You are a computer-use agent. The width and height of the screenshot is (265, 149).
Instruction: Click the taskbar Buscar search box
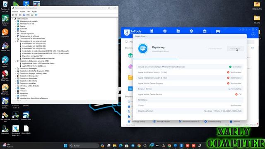coord(84,146)
